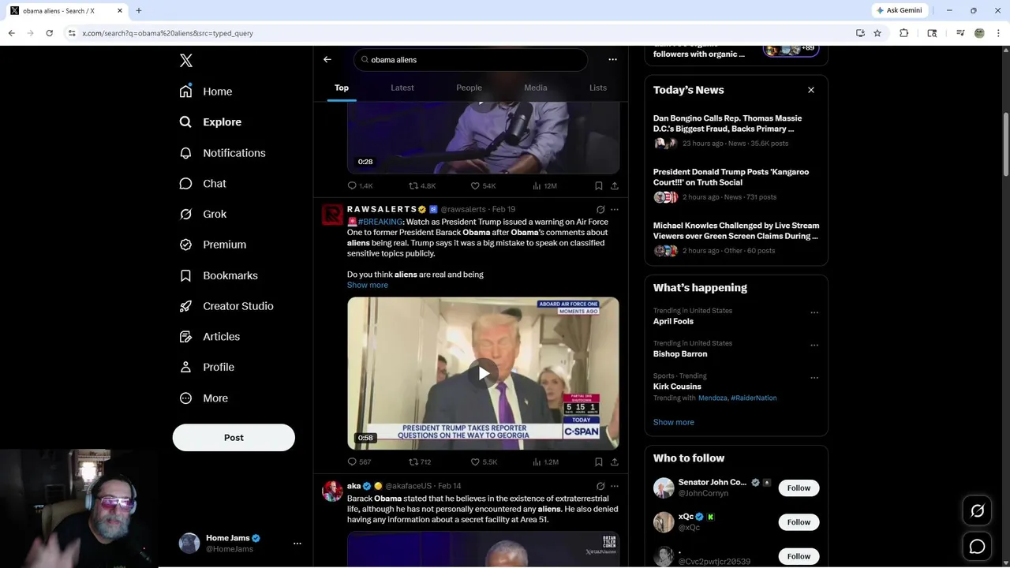Go to Profile page
Viewport: 1010px width, 568px height.
point(207,368)
